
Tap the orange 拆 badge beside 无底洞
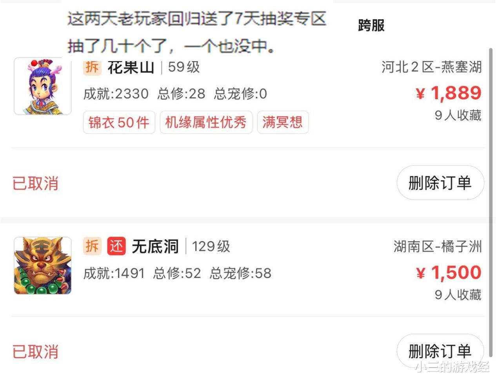[x=92, y=247]
